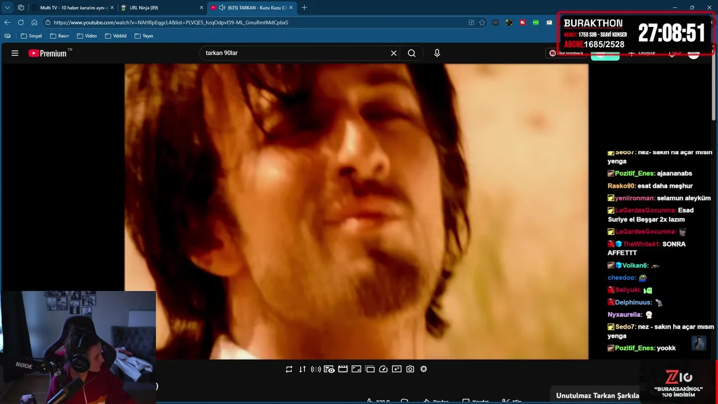Open the Vdddd bookmarks folder
Viewport: 718px width, 404px height.
click(115, 36)
